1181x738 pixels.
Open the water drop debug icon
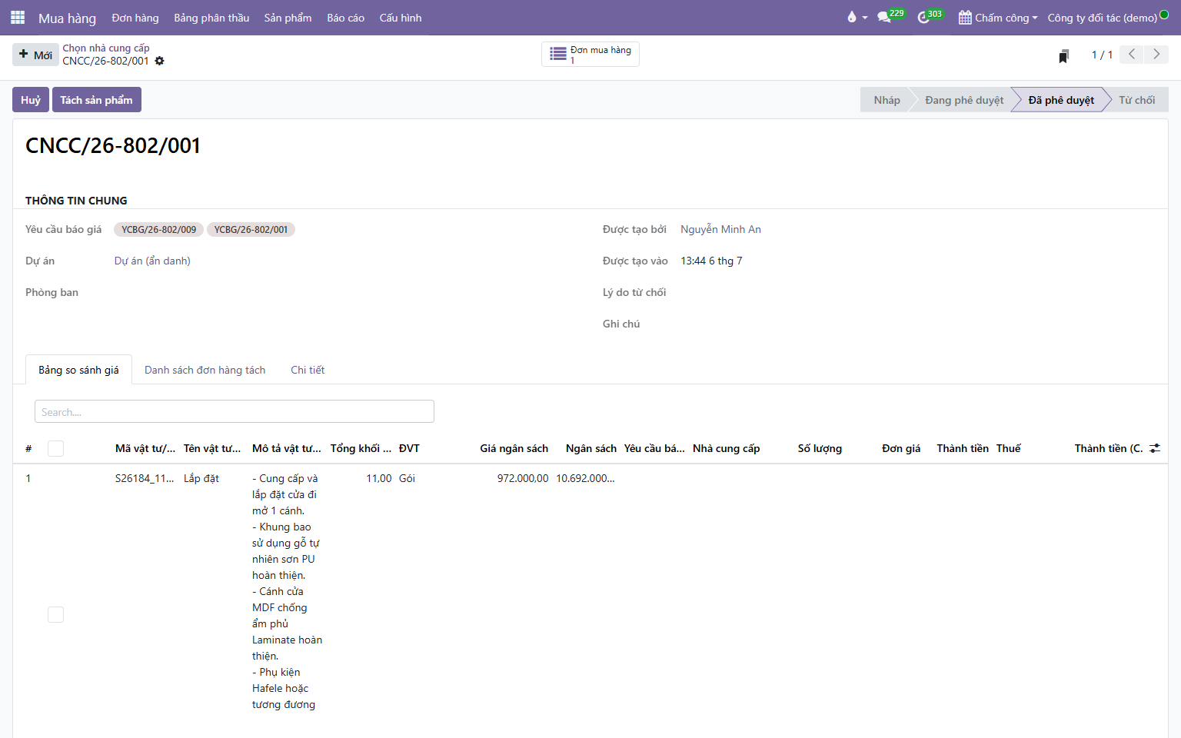(851, 17)
